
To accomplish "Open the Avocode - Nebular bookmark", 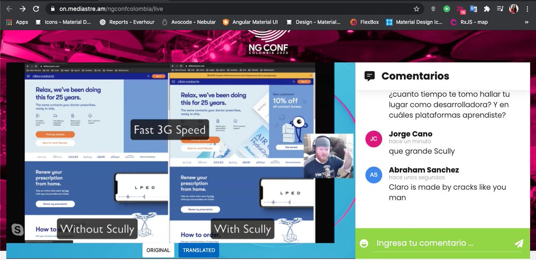I will click(188, 22).
